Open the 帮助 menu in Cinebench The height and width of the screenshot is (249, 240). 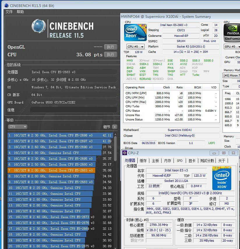[20, 12]
